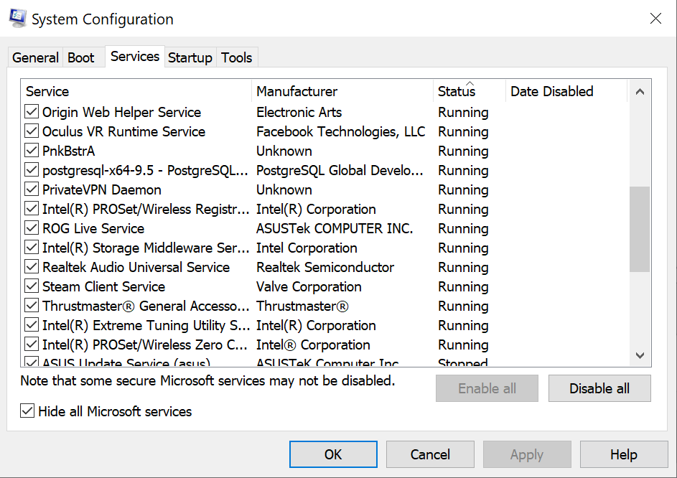Close the System Configuration window
The height and width of the screenshot is (478, 677).
click(655, 18)
